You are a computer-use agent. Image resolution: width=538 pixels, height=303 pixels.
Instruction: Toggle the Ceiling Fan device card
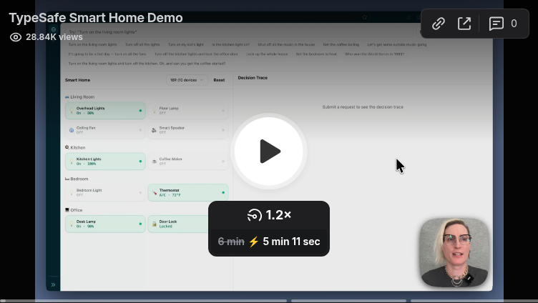(105, 130)
